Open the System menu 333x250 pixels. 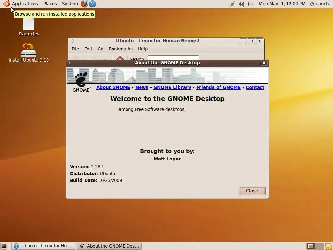click(x=70, y=4)
